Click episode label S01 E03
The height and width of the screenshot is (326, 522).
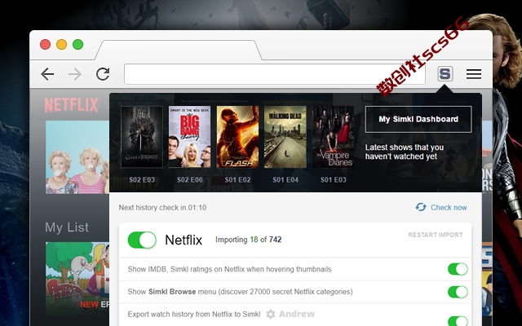(x=333, y=180)
